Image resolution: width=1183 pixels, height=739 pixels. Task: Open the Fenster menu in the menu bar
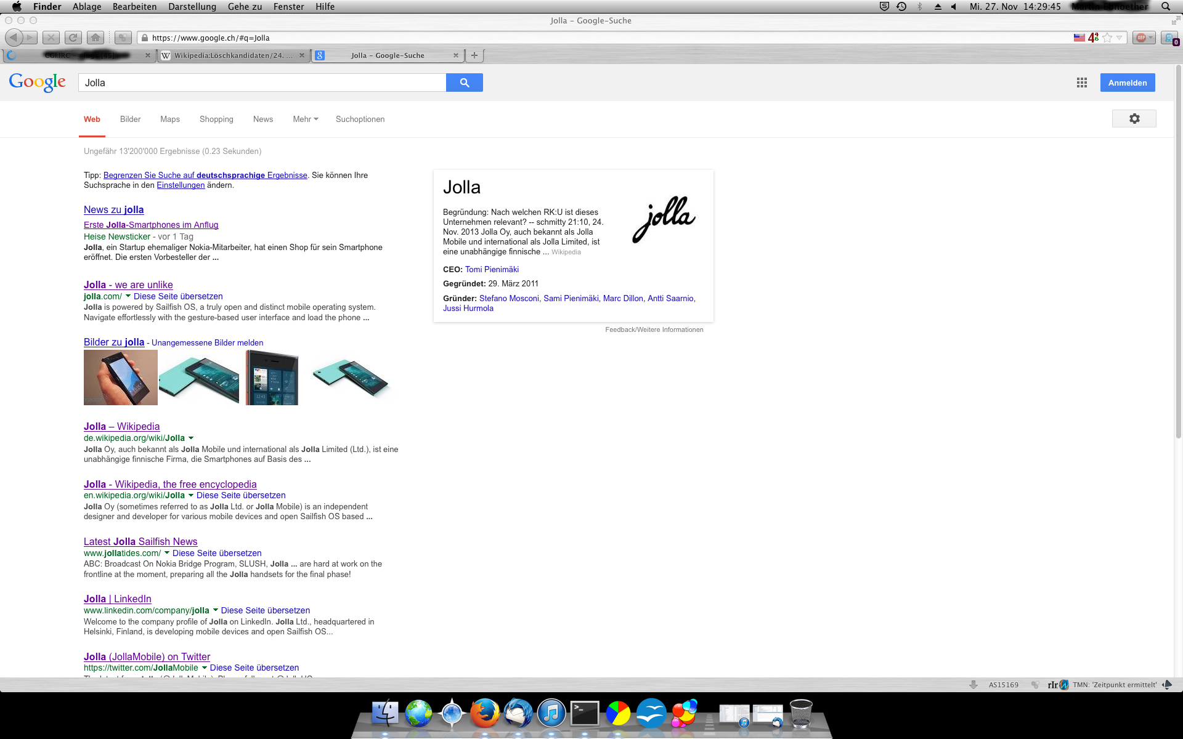click(289, 6)
